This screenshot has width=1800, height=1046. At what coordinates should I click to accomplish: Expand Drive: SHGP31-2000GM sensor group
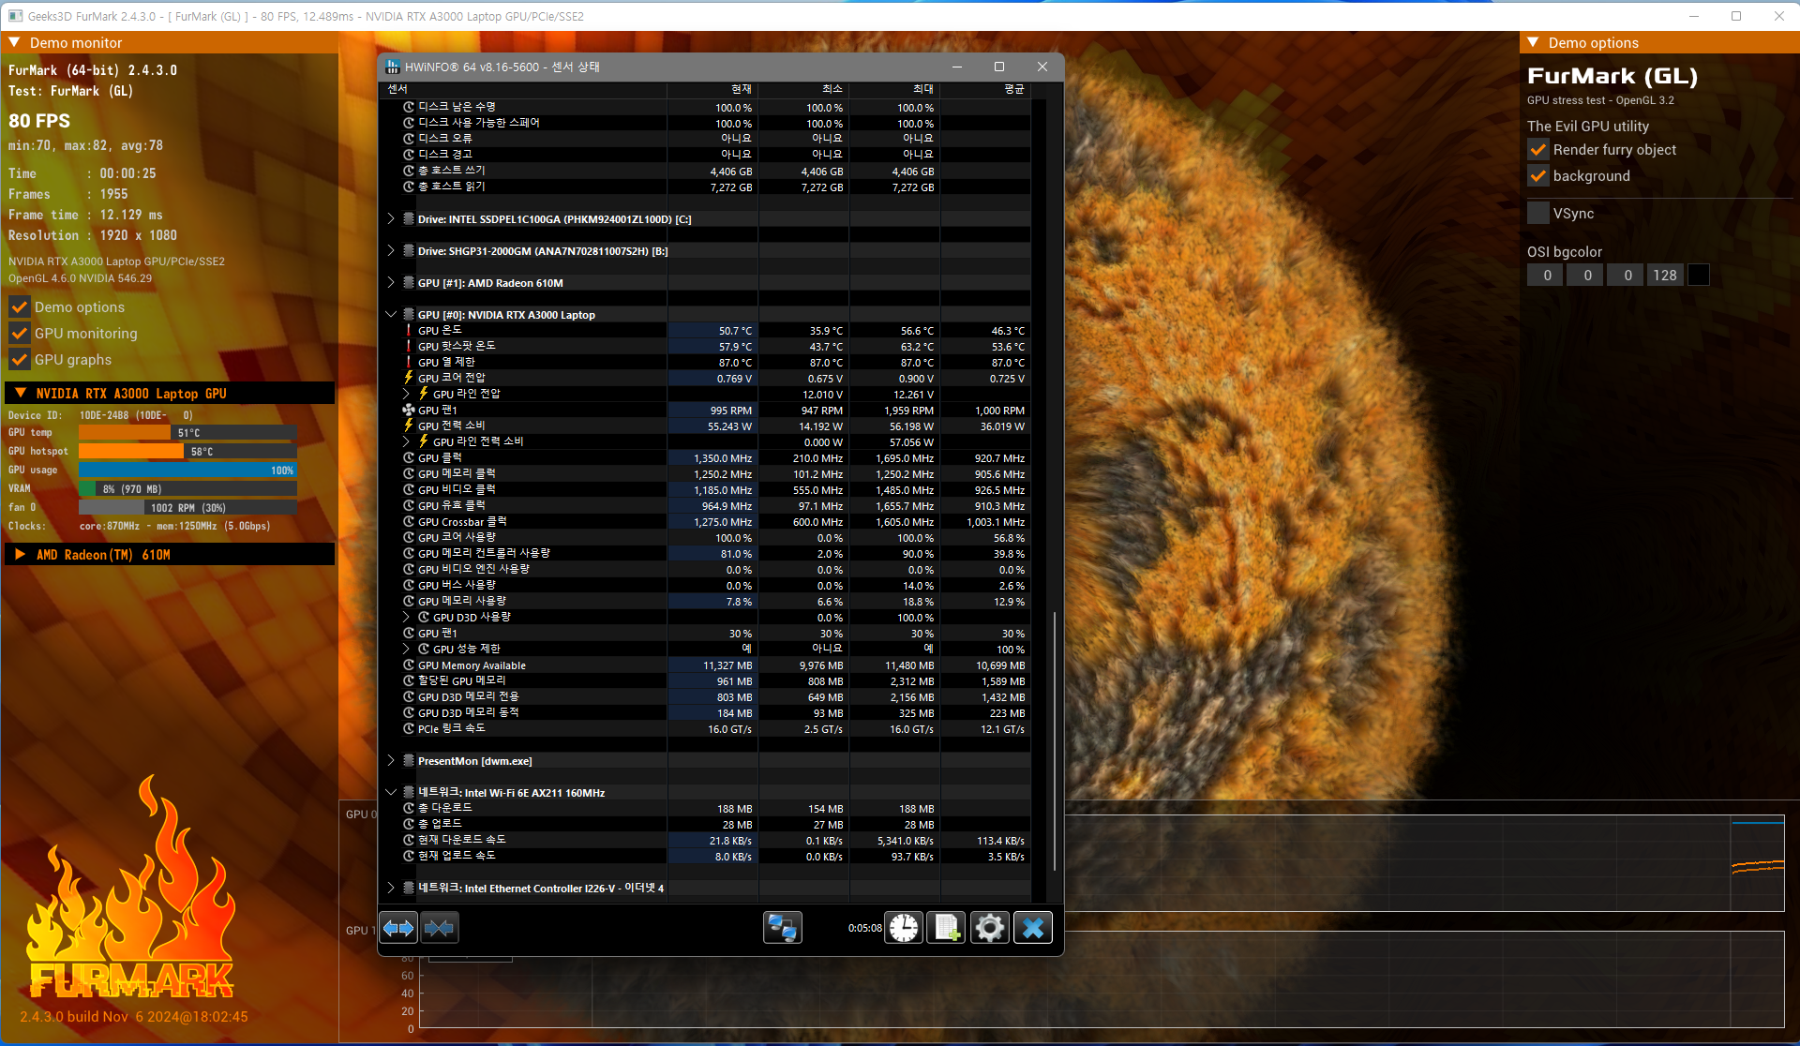[x=391, y=251]
